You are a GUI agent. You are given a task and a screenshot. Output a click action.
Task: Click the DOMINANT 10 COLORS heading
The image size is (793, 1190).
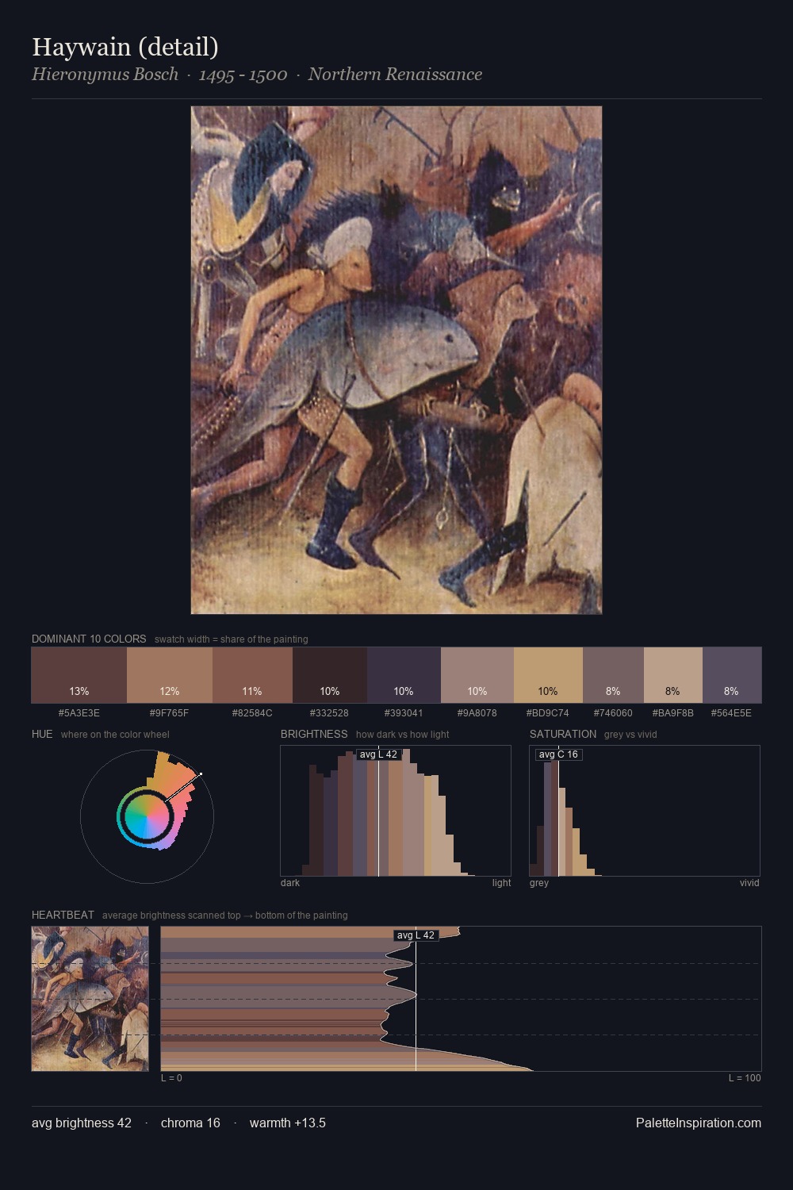pyautogui.click(x=89, y=639)
